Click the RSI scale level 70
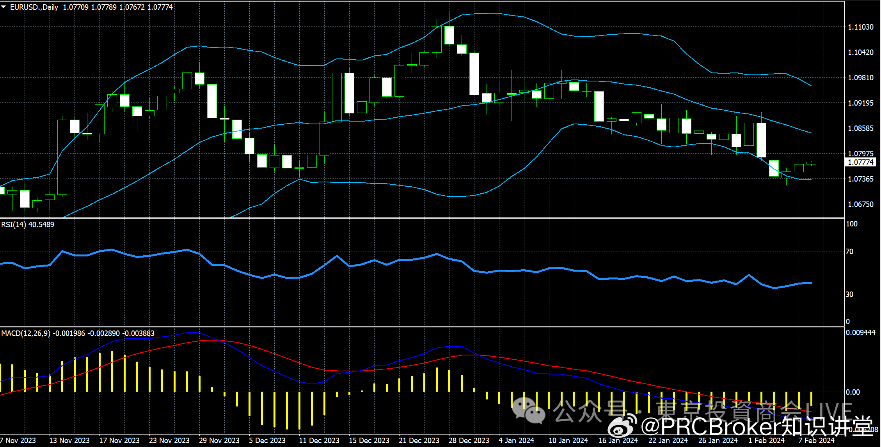The image size is (881, 447). pyautogui.click(x=849, y=251)
